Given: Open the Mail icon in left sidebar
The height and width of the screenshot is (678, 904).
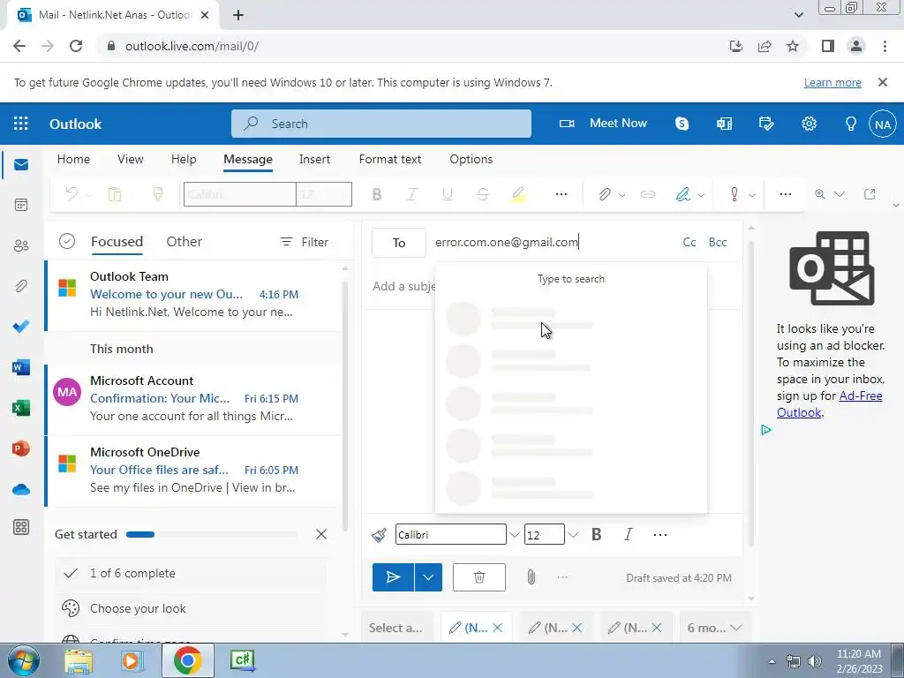Looking at the screenshot, I should [21, 165].
